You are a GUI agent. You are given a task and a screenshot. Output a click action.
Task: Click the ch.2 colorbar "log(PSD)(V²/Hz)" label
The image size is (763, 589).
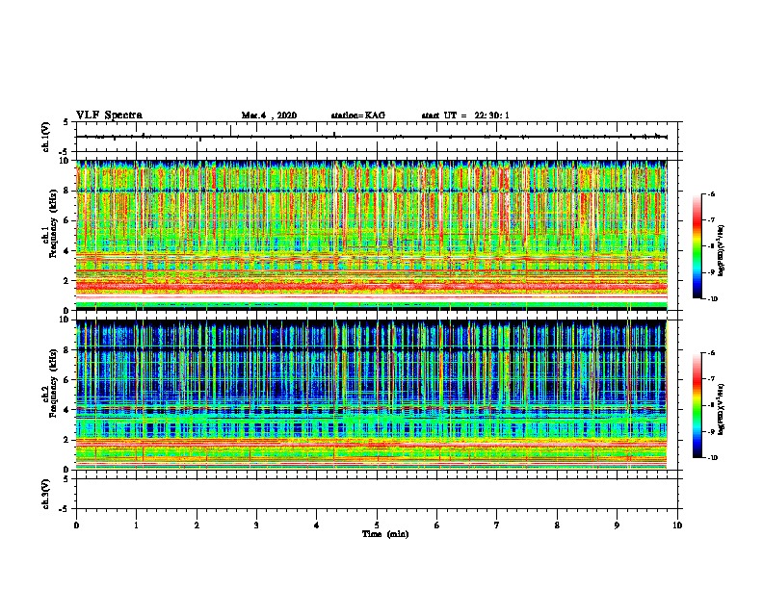[723, 409]
